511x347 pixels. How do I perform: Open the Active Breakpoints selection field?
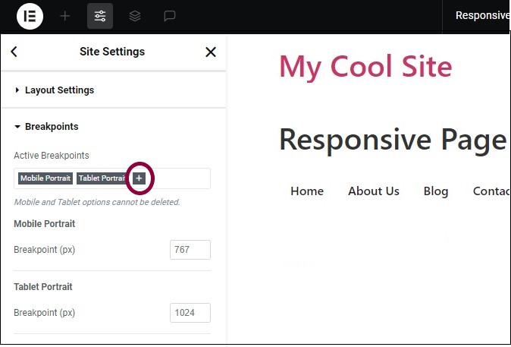coord(112,178)
